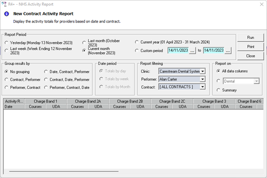Click the blue information icon
This screenshot has height=178, width=267.
click(x=7, y=14)
